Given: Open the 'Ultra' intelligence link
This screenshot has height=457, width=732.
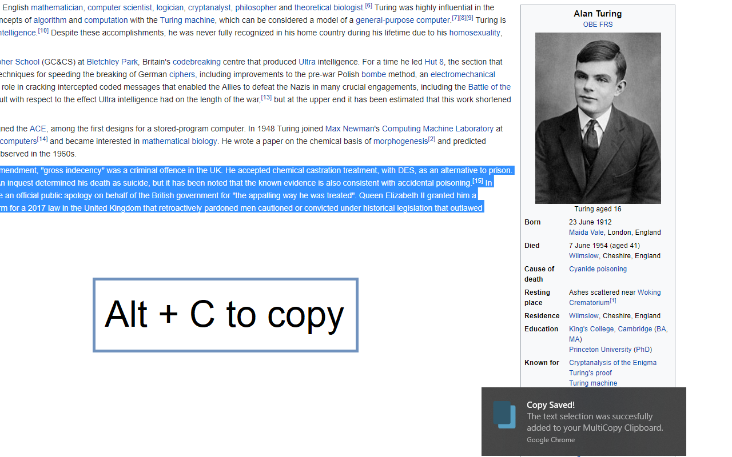Looking at the screenshot, I should tap(307, 62).
